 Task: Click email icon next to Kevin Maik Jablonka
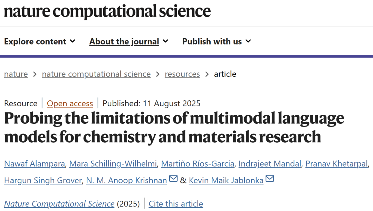point(270,179)
